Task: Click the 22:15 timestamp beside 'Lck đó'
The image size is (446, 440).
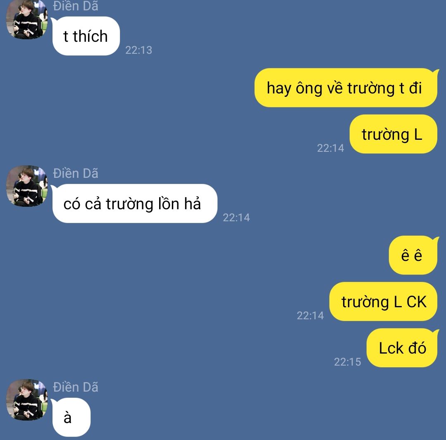Action: click(347, 362)
